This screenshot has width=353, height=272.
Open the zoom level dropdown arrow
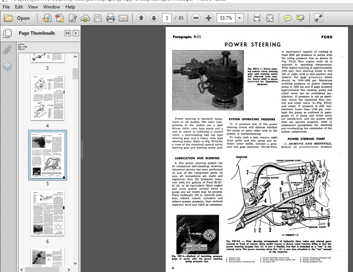click(240, 18)
